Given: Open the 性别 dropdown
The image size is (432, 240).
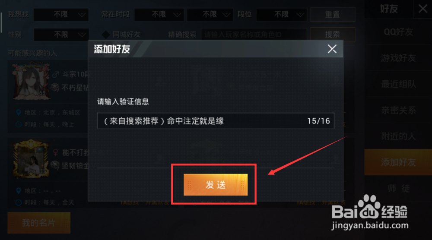Looking at the screenshot, I should (61, 35).
